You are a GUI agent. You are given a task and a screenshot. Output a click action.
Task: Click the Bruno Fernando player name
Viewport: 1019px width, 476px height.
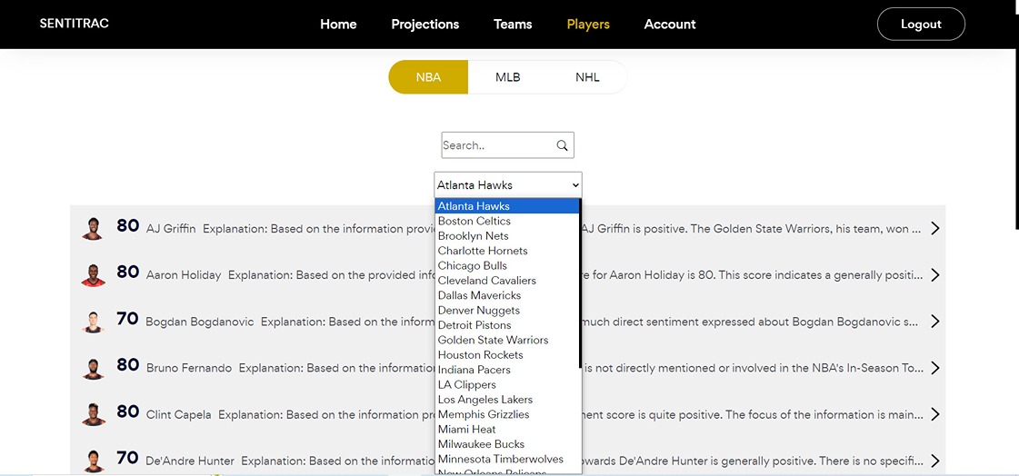(189, 368)
